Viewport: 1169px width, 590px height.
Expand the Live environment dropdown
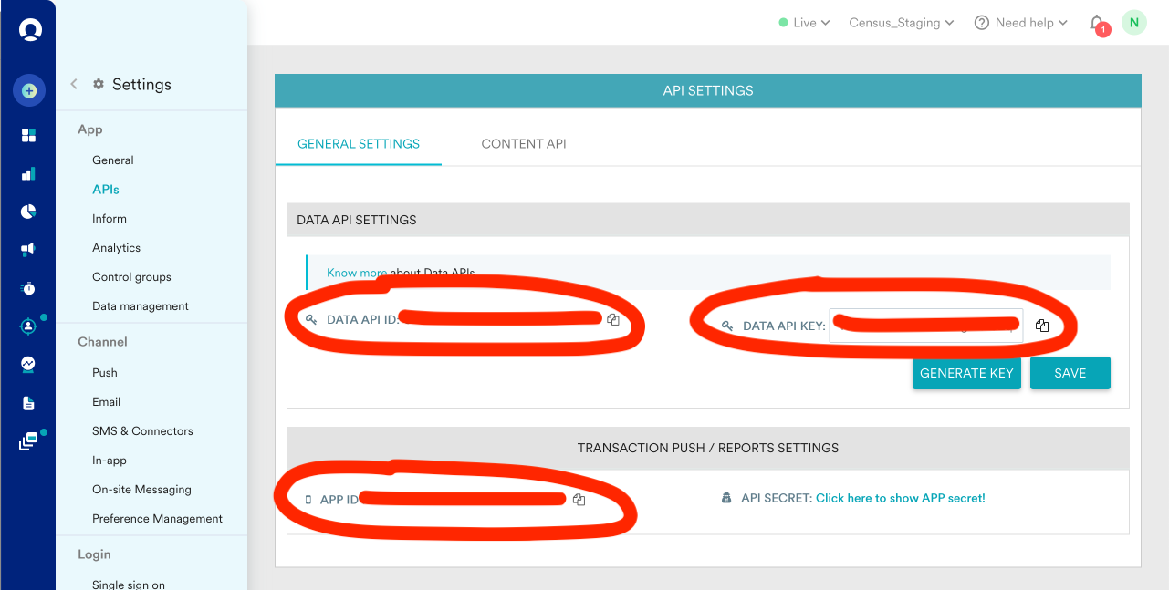(804, 23)
